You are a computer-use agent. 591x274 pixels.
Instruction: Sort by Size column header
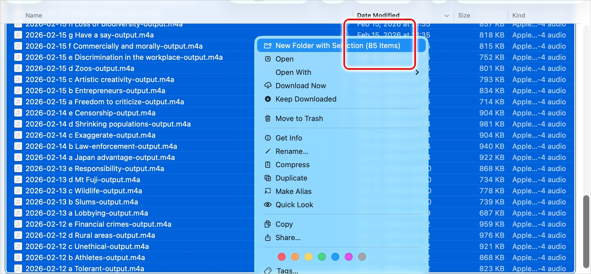coord(464,15)
